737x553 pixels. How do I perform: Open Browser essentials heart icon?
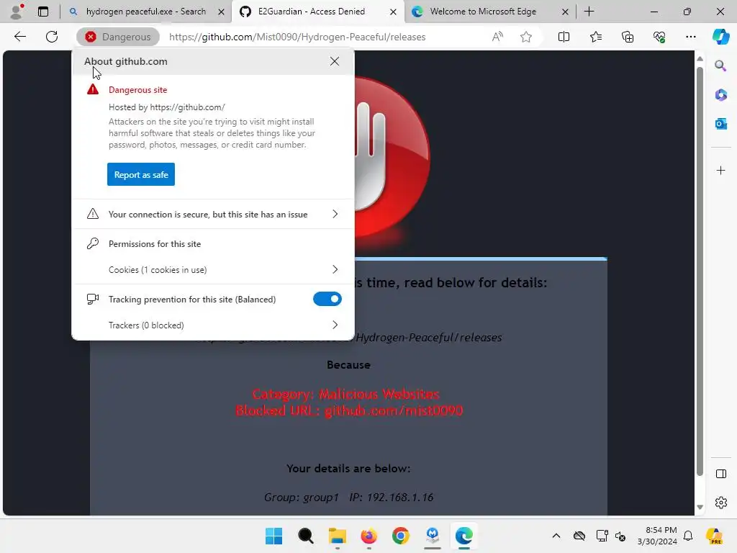[659, 37]
